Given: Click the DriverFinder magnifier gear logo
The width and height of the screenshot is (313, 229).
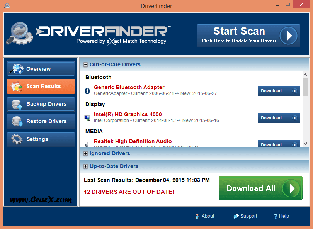Looking at the screenshot, I should (20, 34).
